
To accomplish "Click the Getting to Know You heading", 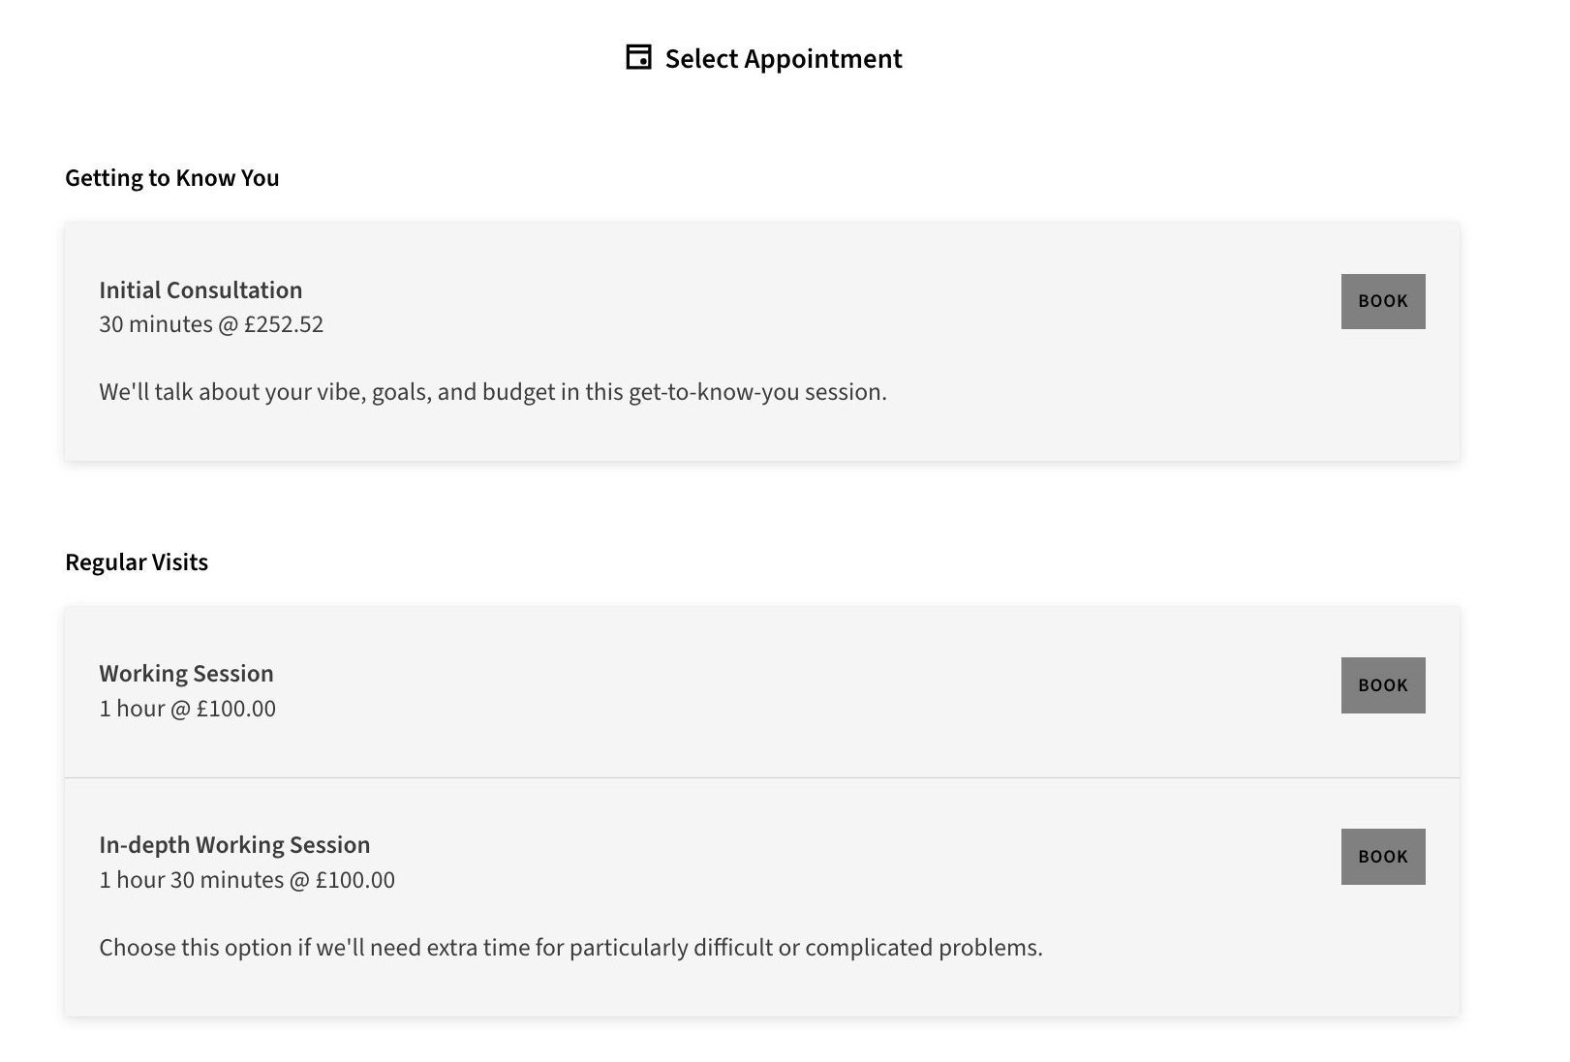I will click(x=172, y=178).
